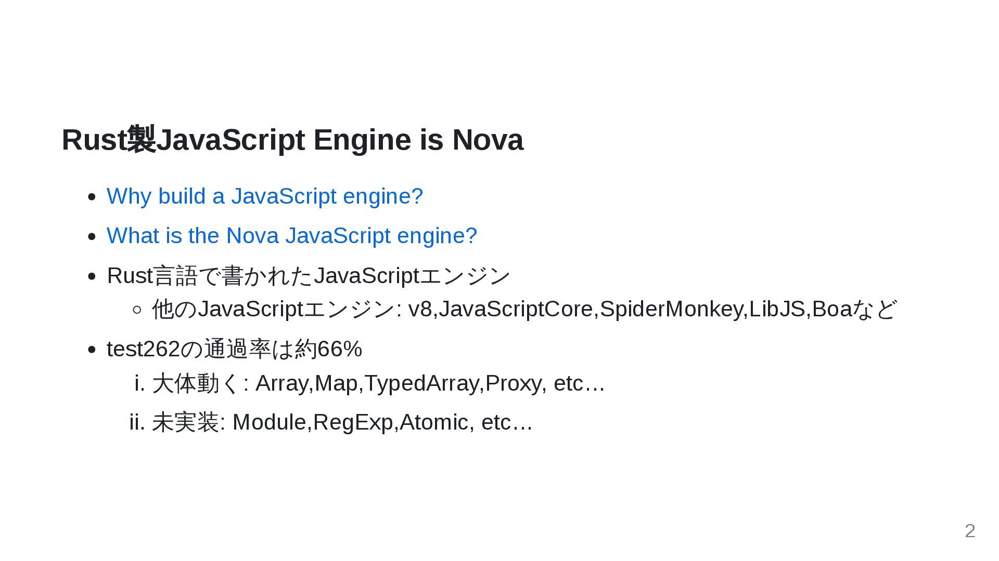Click "Atomic" in the unimplemented list

coord(434,422)
